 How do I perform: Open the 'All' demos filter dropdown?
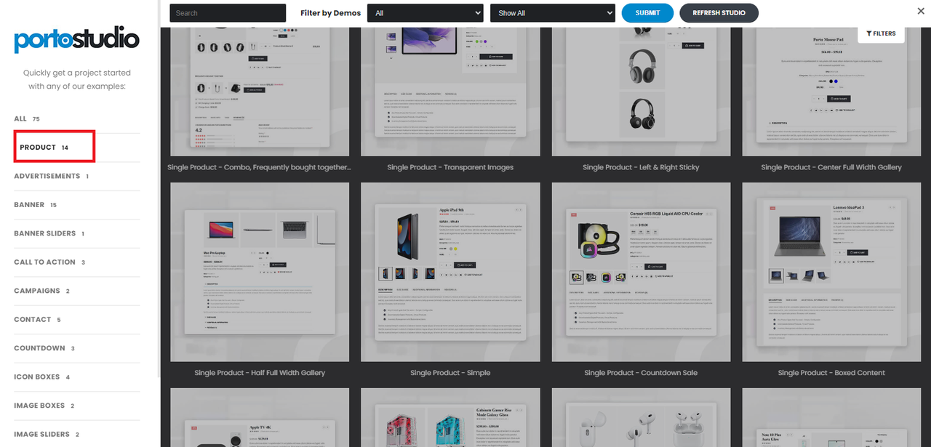click(425, 13)
